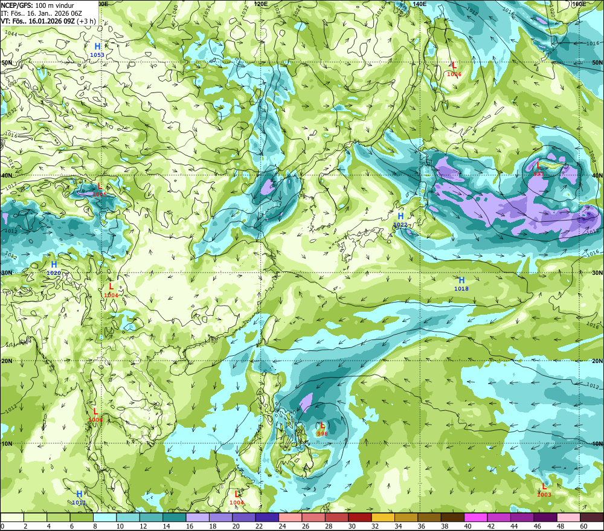Screen dimensions: 604x531
Task: Click the dark teal 14 legend swatch
Action: click(x=175, y=517)
